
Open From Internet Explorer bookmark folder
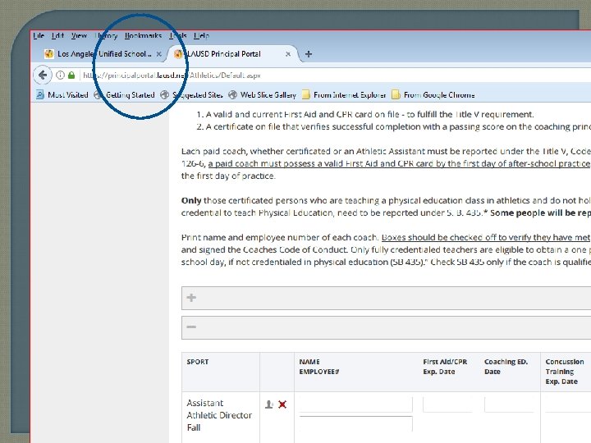344,94
